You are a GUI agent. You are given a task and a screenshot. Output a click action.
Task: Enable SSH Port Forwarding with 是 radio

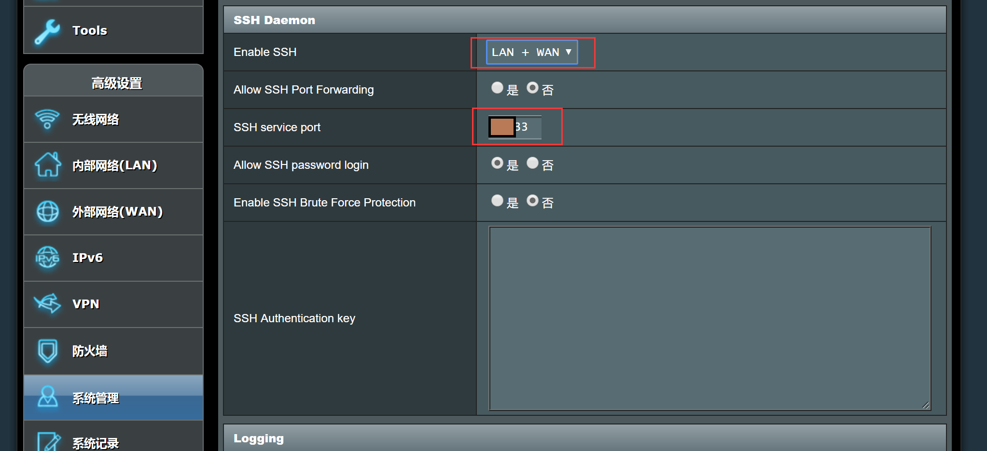(497, 88)
